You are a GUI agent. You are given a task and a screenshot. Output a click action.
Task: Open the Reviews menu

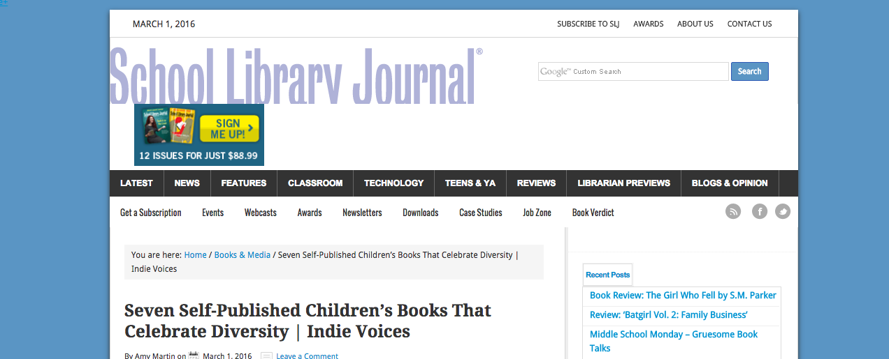pyautogui.click(x=537, y=183)
